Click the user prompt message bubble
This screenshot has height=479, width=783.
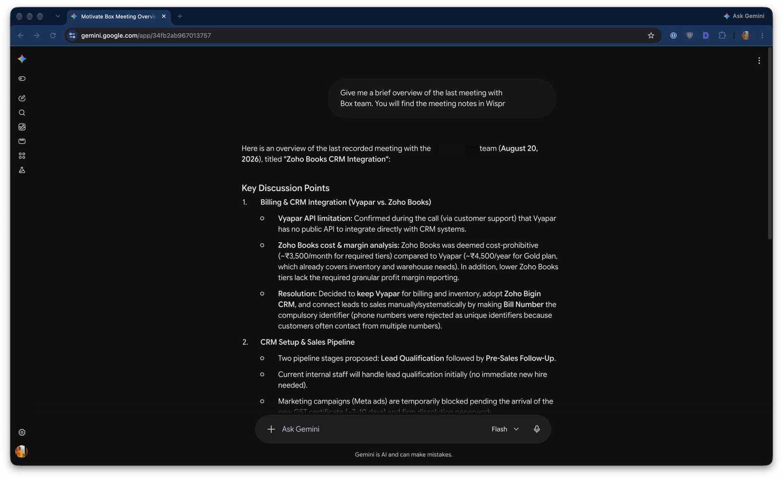(441, 98)
